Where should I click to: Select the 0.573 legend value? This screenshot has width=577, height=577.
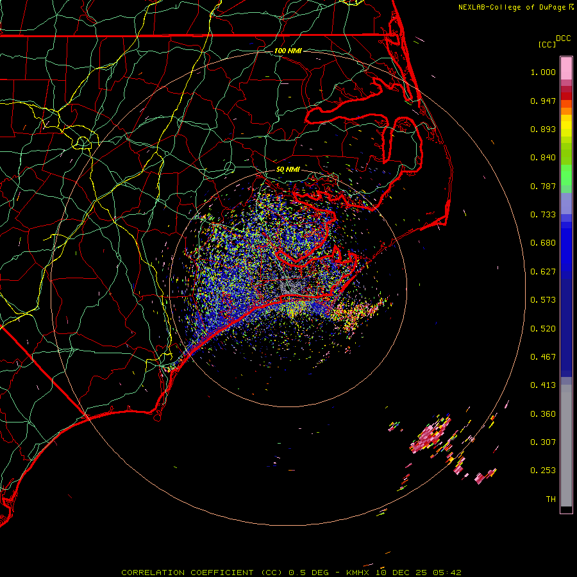543,300
